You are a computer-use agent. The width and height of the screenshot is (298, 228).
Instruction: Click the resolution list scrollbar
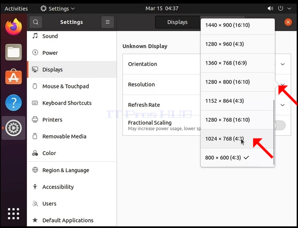(x=274, y=132)
